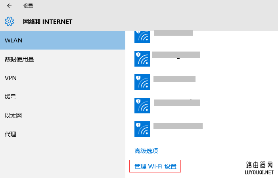
Task: Click the 管理 Wi-Fi 设置 link
Action: 155,167
